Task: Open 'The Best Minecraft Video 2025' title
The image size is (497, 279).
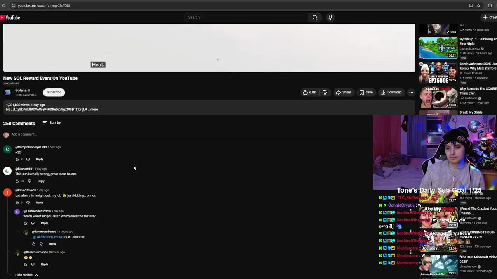Action: (478, 259)
